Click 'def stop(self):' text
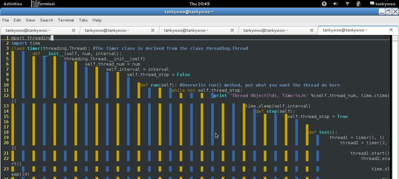 (x=276, y=111)
